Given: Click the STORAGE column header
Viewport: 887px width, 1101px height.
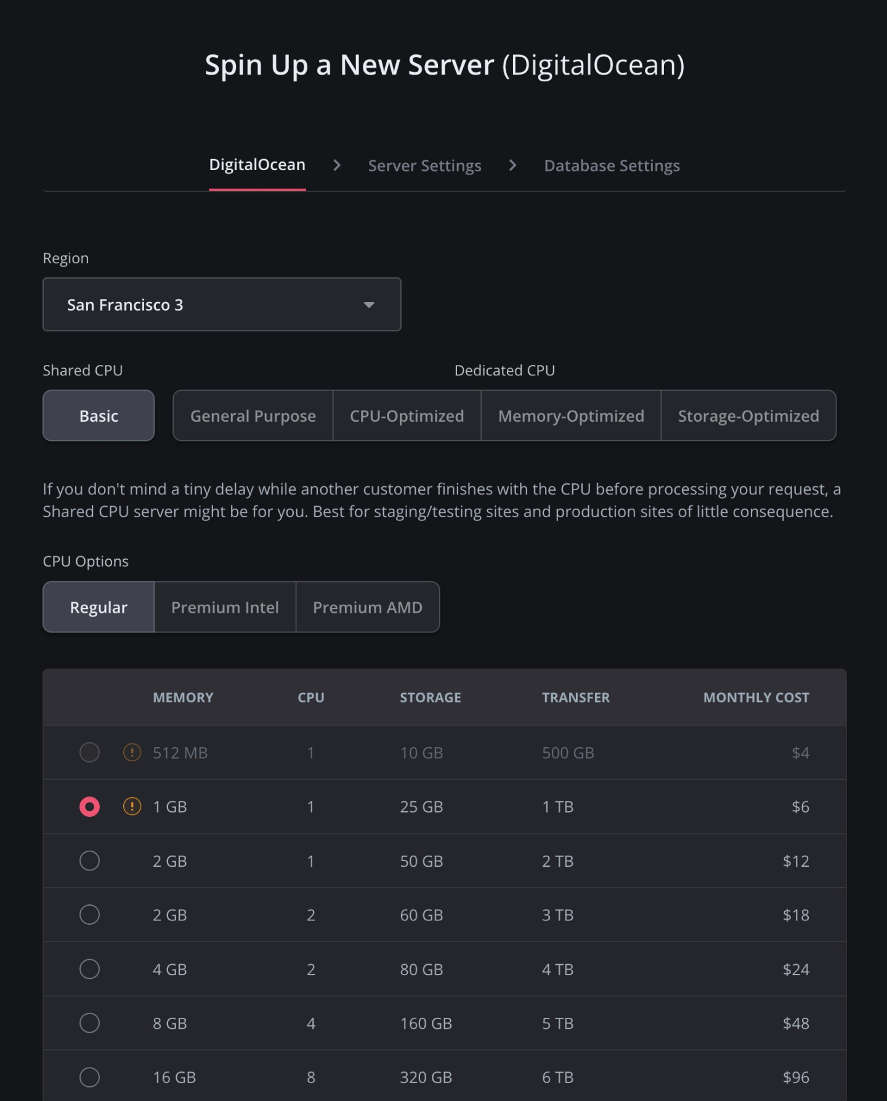Looking at the screenshot, I should click(x=431, y=697).
